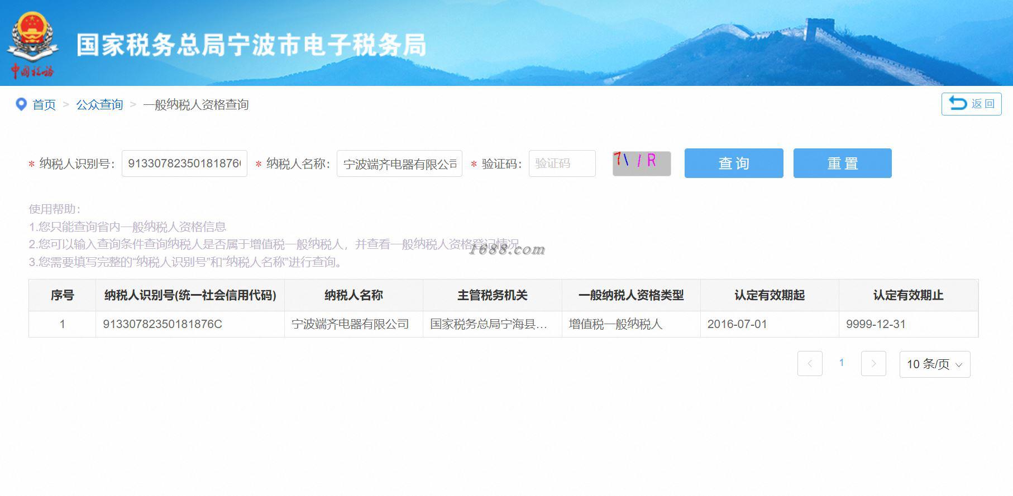Click the 认定有效期起 column header
The width and height of the screenshot is (1013, 496).
(x=770, y=295)
